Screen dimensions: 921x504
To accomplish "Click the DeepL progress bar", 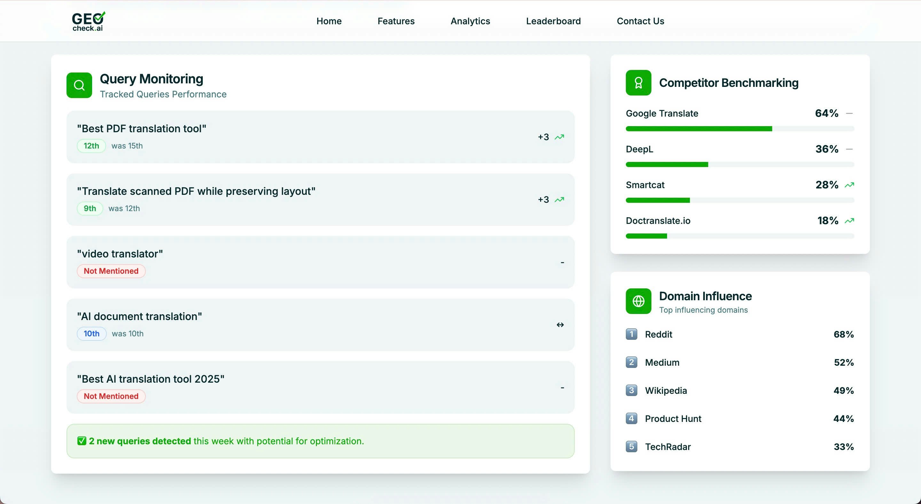I will [740, 164].
